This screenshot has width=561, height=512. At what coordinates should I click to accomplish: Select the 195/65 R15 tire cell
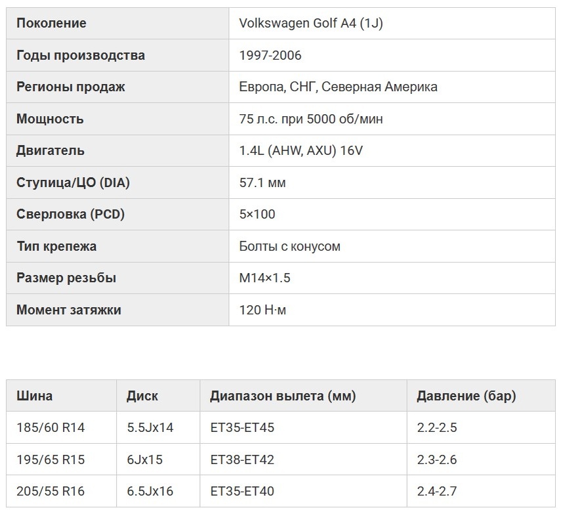click(x=51, y=459)
